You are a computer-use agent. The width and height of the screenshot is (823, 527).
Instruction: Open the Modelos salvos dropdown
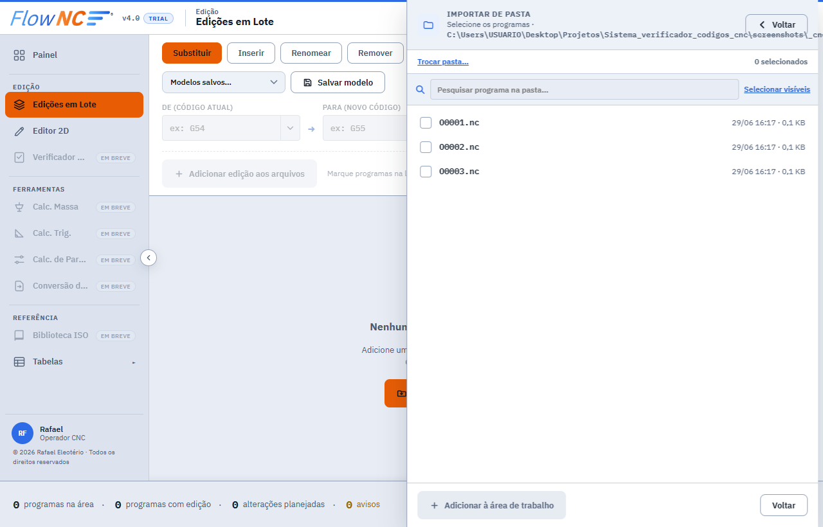(x=224, y=82)
